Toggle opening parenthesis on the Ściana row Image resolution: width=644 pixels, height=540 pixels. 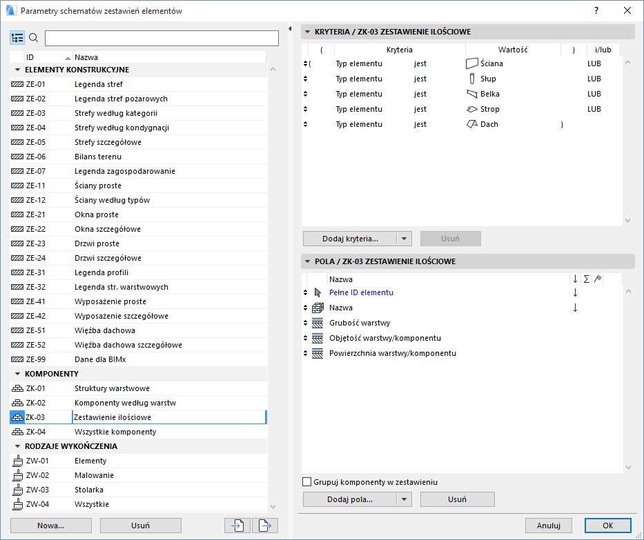[x=310, y=63]
